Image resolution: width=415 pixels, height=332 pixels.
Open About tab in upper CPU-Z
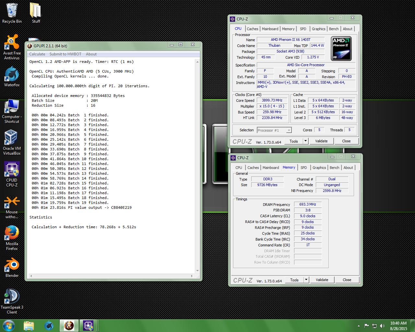tap(348, 29)
